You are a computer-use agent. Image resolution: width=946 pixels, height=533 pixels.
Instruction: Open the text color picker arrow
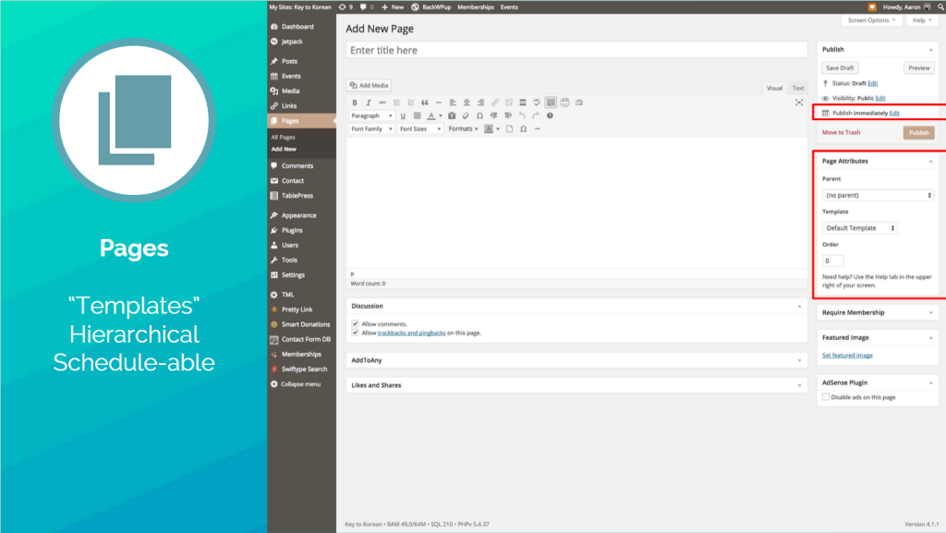pos(441,116)
